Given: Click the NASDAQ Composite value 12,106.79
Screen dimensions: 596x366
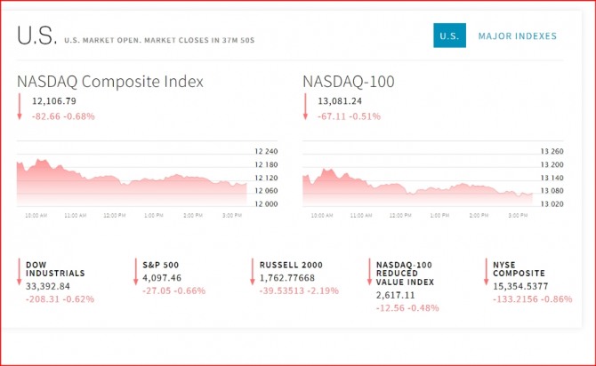Looking at the screenshot, I should [54, 101].
